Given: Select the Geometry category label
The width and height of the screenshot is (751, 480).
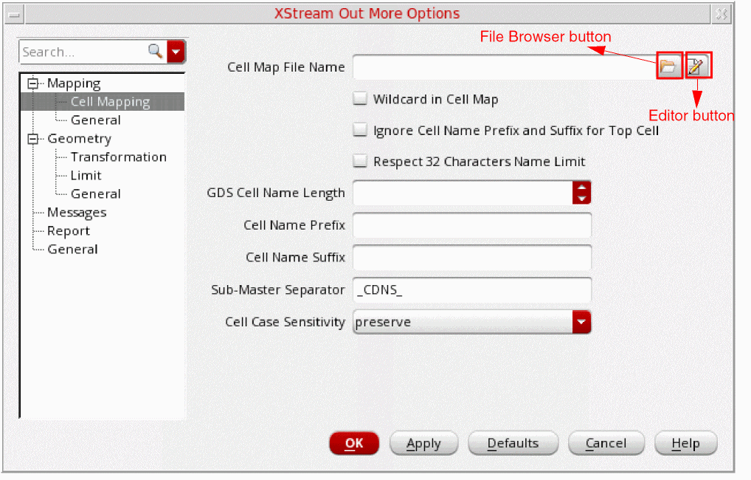Looking at the screenshot, I should pyautogui.click(x=79, y=139).
